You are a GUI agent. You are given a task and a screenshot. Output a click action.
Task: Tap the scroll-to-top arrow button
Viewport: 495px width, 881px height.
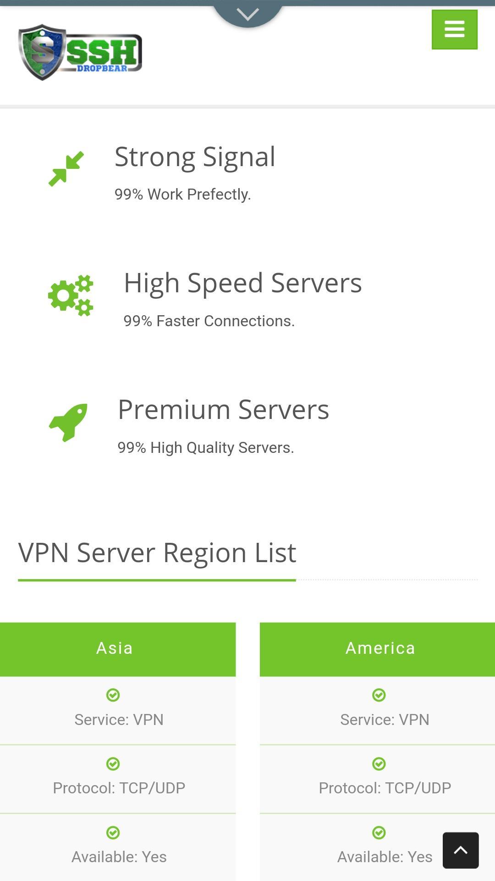tap(461, 850)
